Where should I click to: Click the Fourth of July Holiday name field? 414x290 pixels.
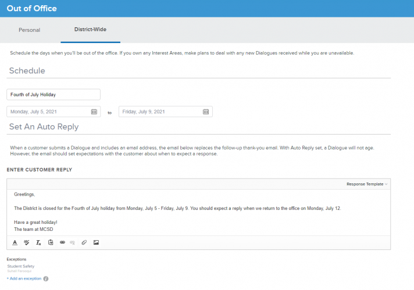(53, 95)
